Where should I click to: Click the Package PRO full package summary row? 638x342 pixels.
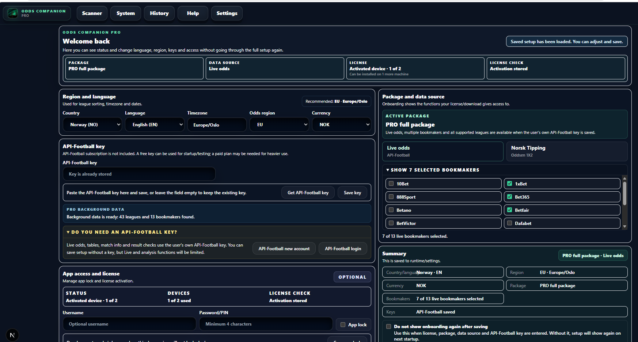tap(567, 286)
